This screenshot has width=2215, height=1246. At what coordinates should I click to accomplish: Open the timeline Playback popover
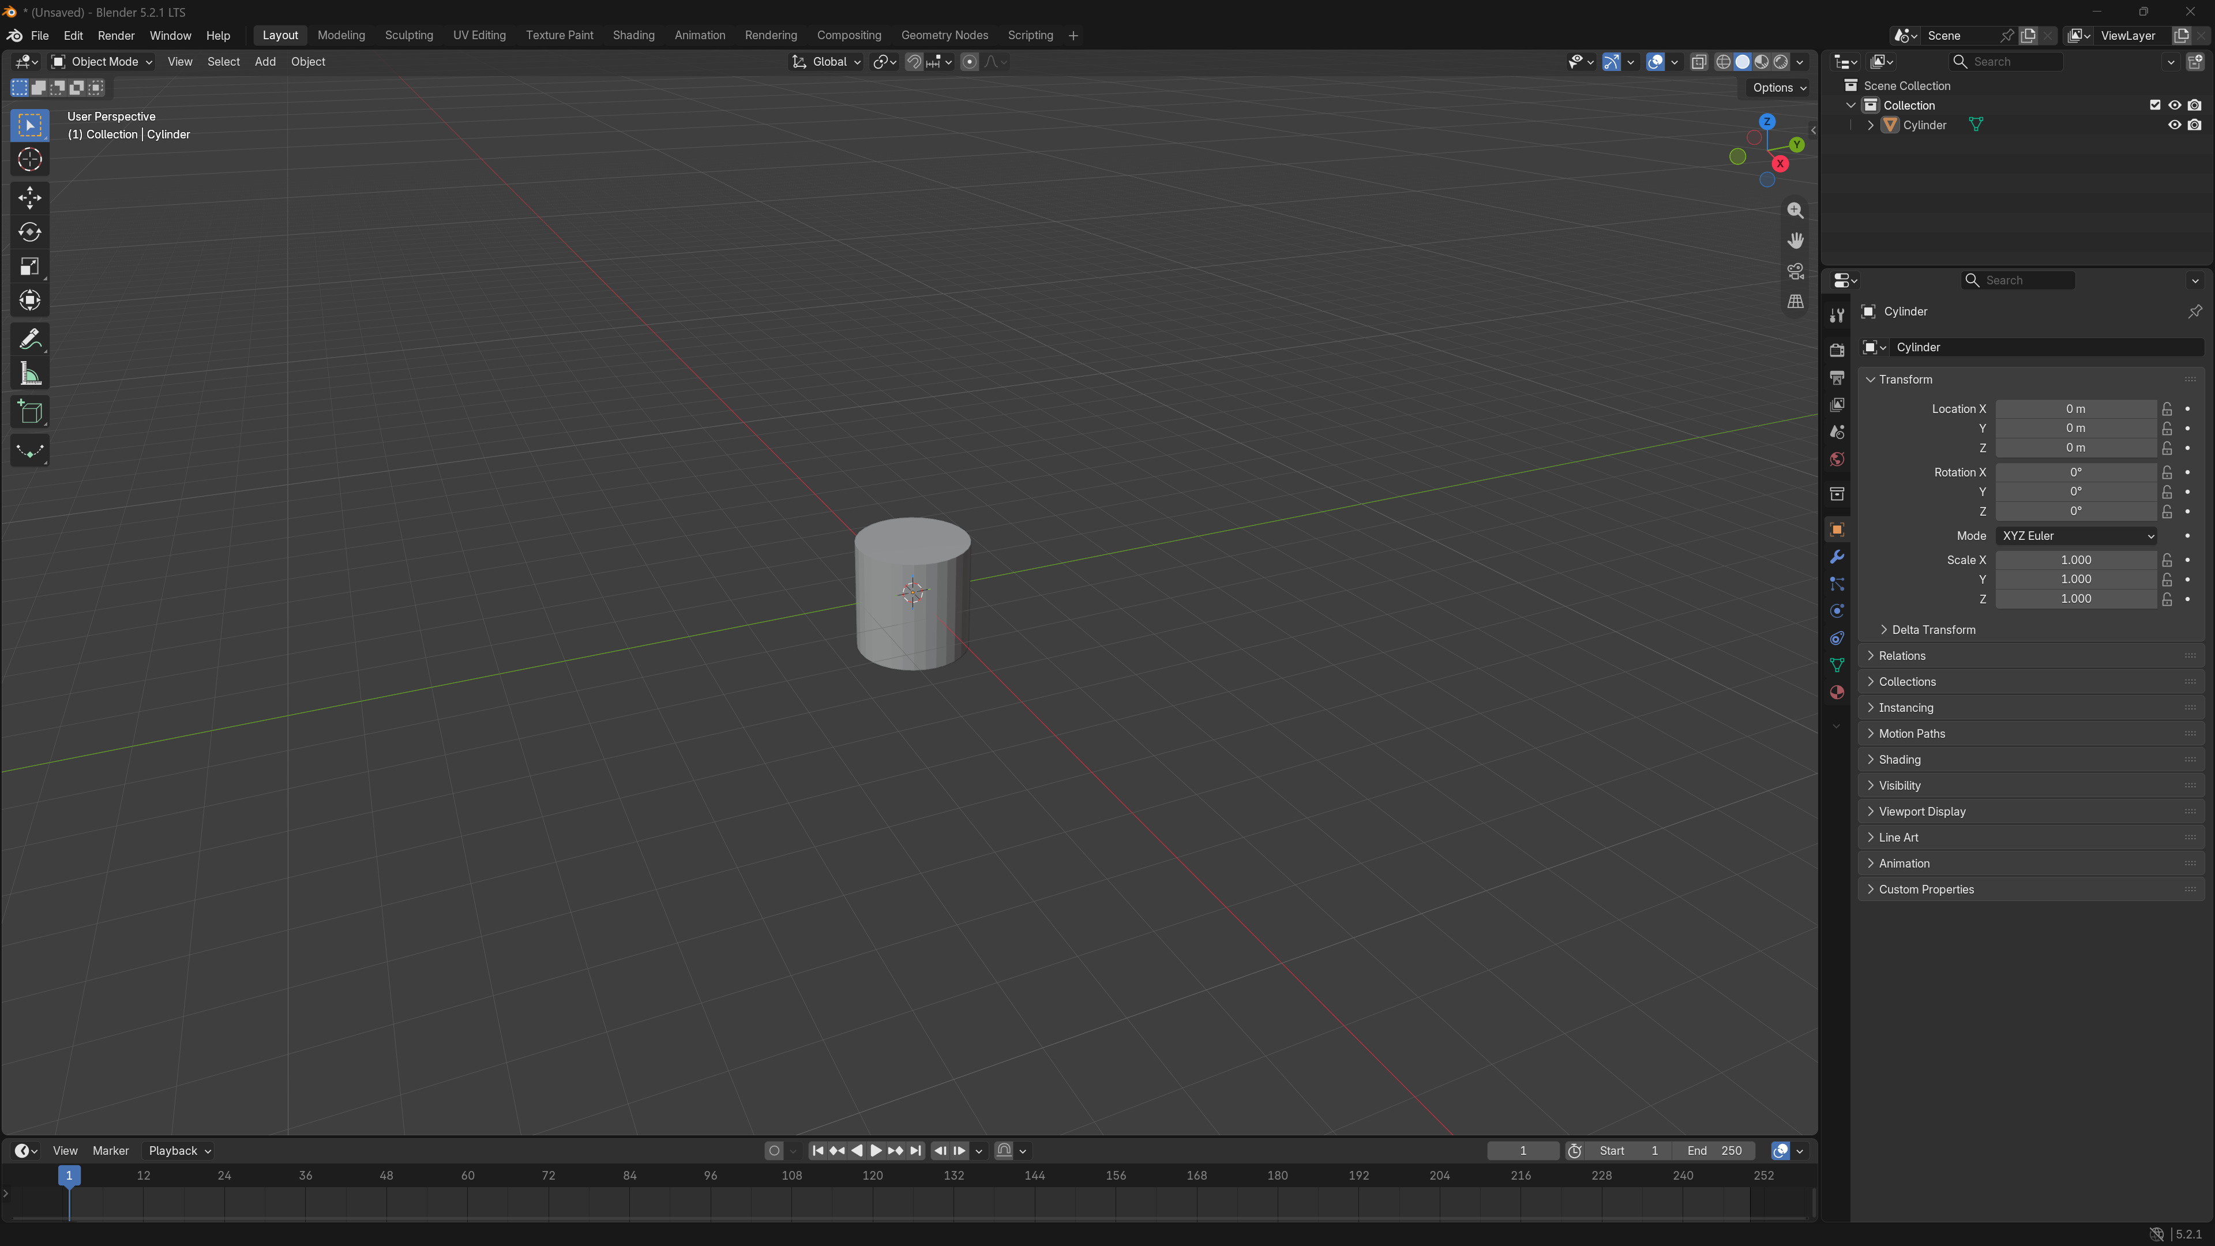coord(180,1151)
